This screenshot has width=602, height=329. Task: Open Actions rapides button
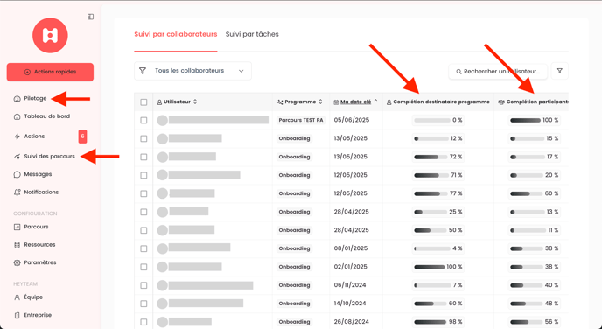click(50, 72)
